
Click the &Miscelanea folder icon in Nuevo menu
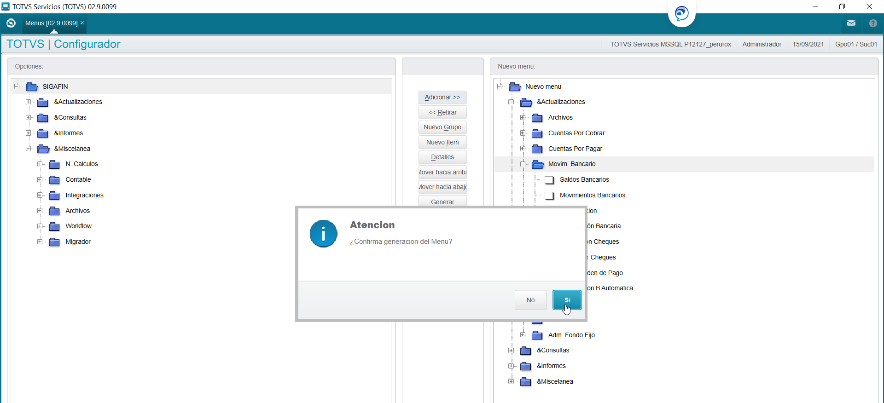526,382
